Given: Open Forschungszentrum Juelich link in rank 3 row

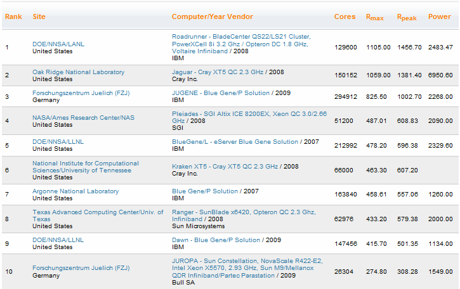Looking at the screenshot, I should (x=81, y=93).
